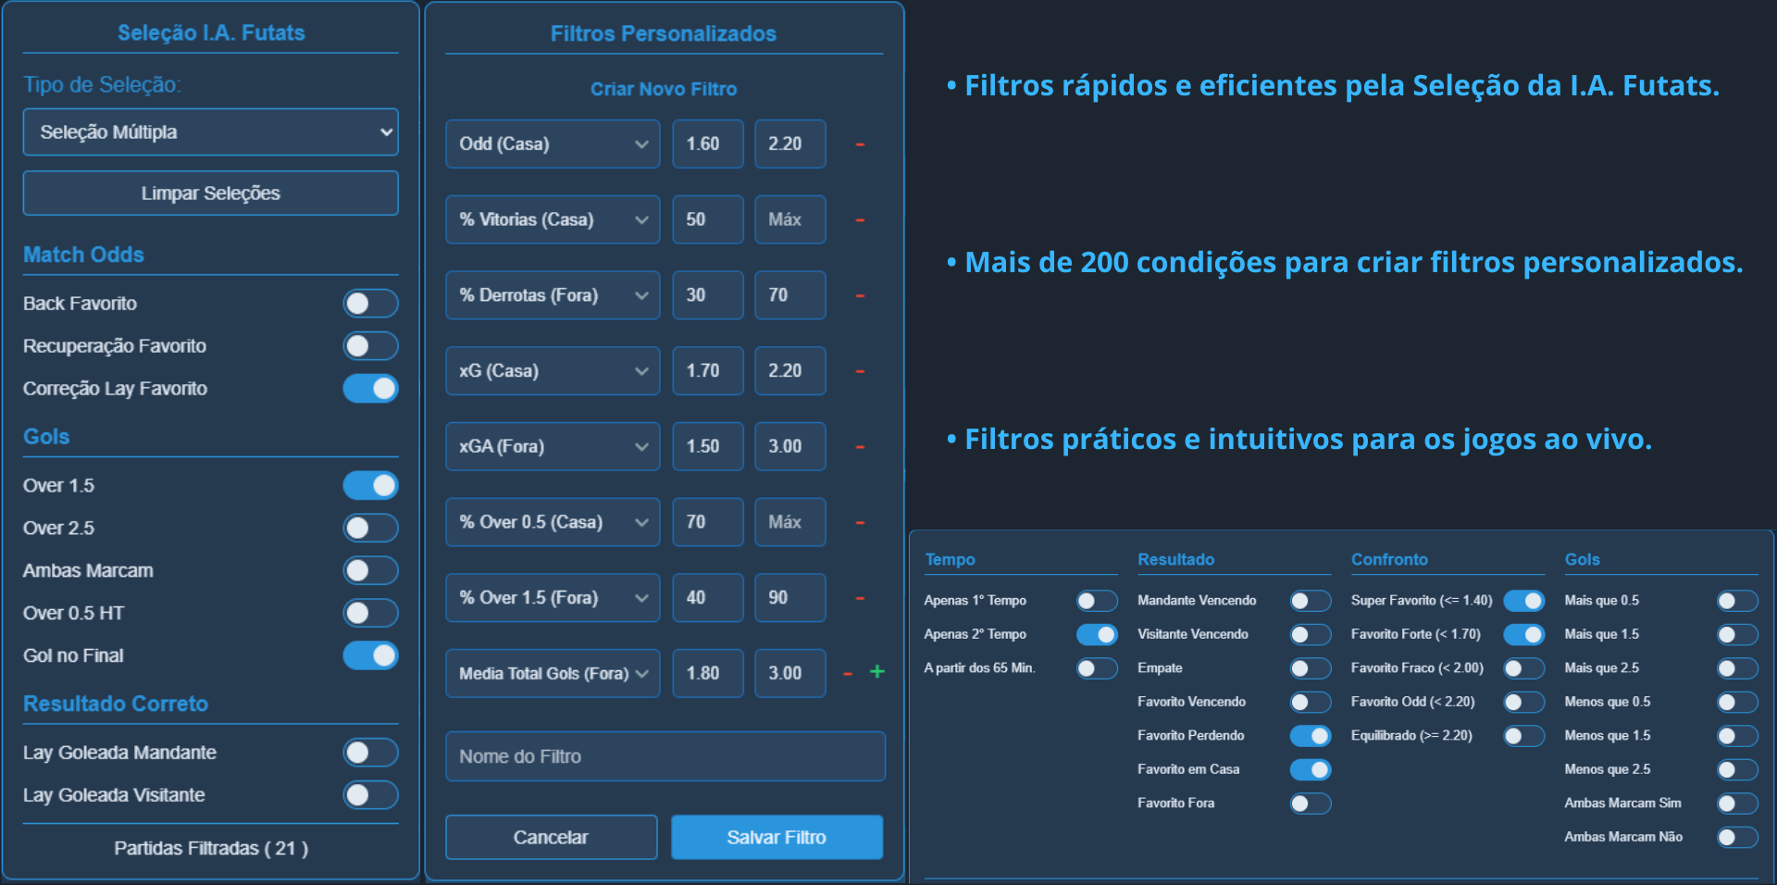Image resolution: width=1777 pixels, height=885 pixels.
Task: Remove the Media Total Gols (Fora) row
Action: 847,674
